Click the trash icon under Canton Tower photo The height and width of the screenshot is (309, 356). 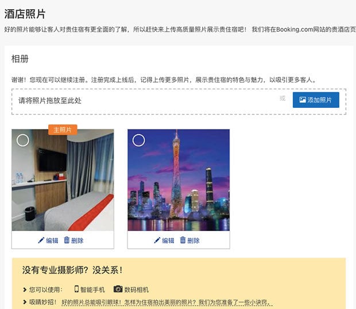(x=183, y=240)
